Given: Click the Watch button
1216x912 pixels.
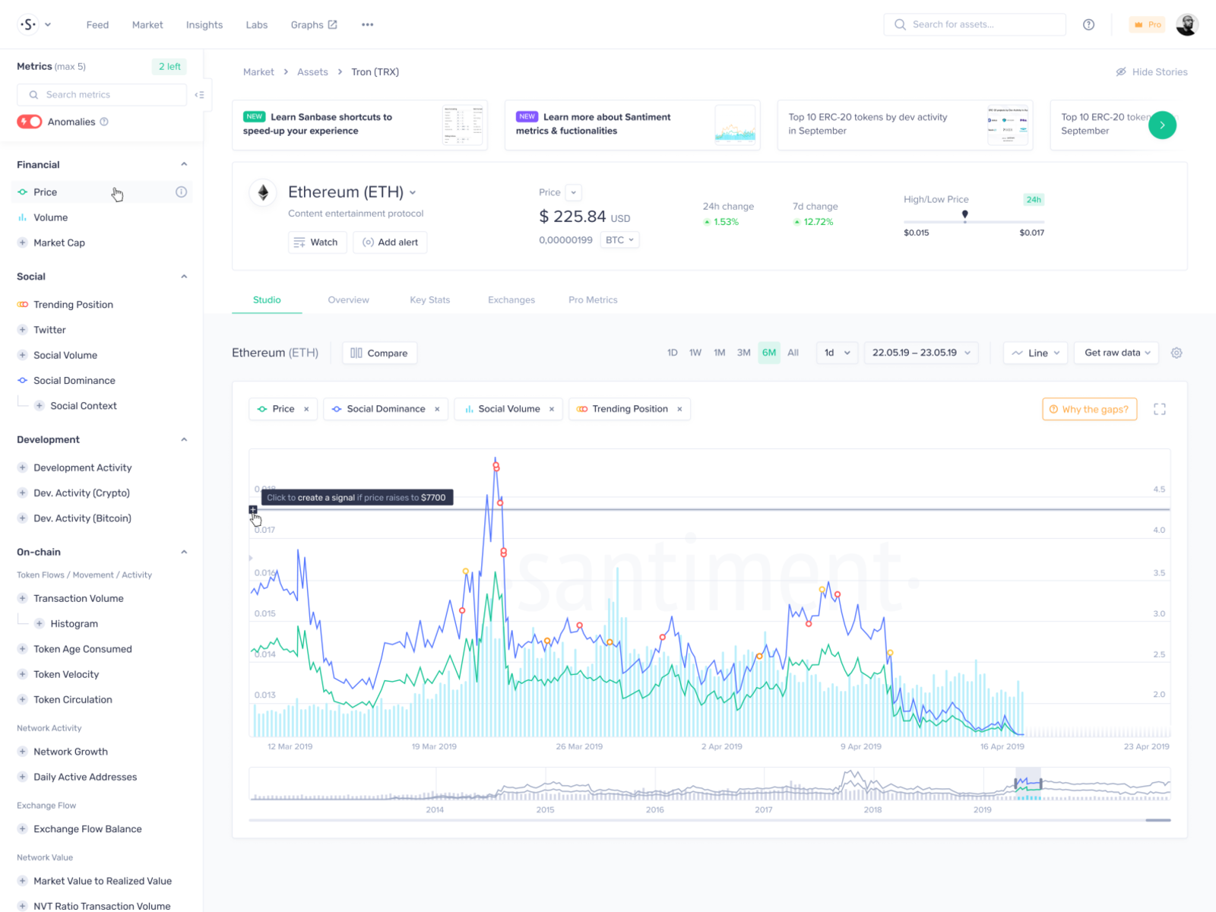Looking at the screenshot, I should point(317,242).
